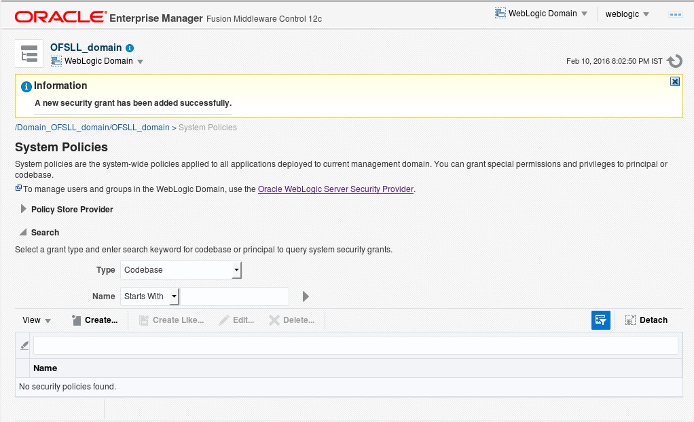694x422 pixels.
Task: Click the blue Information icon in the banner
Action: click(26, 87)
